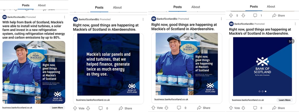
Task: Open the three-dot menu on the third post
Action: [221, 19]
